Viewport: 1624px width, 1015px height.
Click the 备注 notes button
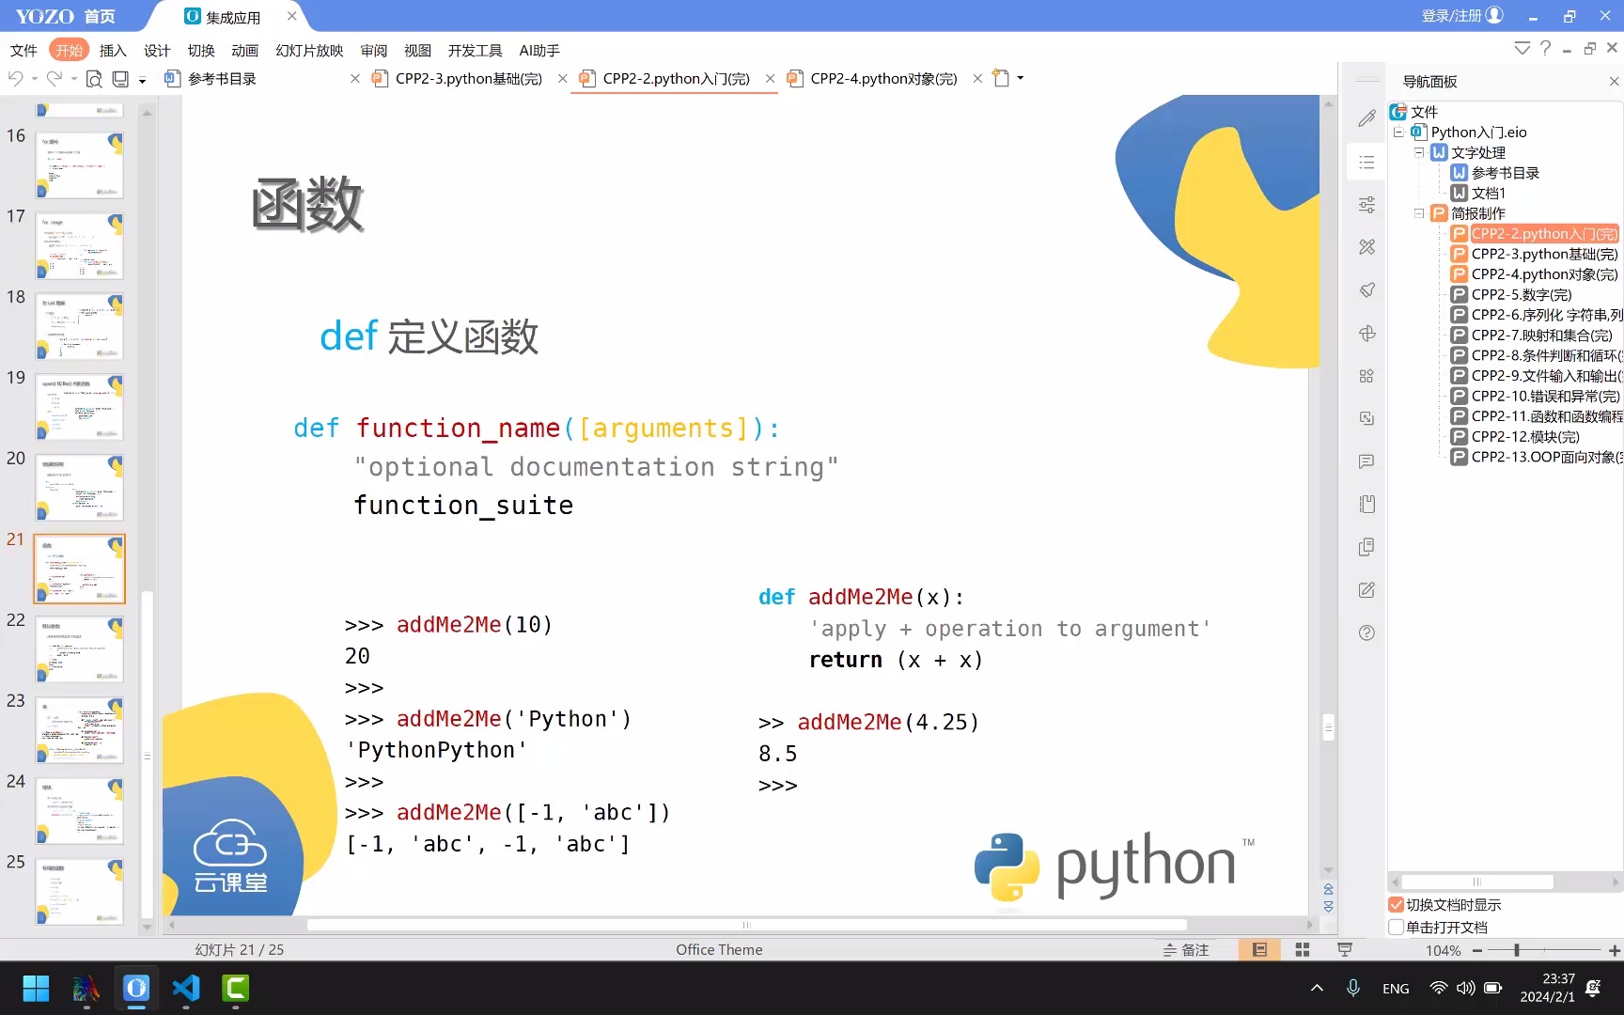[x=1186, y=950]
